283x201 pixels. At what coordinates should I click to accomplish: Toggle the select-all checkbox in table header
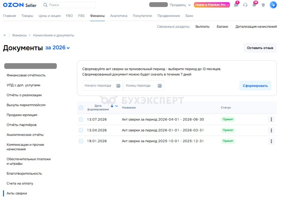coord(81,108)
